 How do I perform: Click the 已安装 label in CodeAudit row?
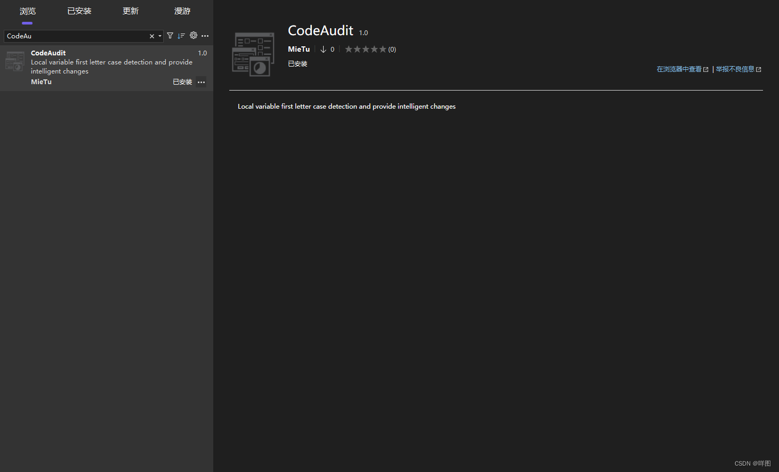click(182, 82)
